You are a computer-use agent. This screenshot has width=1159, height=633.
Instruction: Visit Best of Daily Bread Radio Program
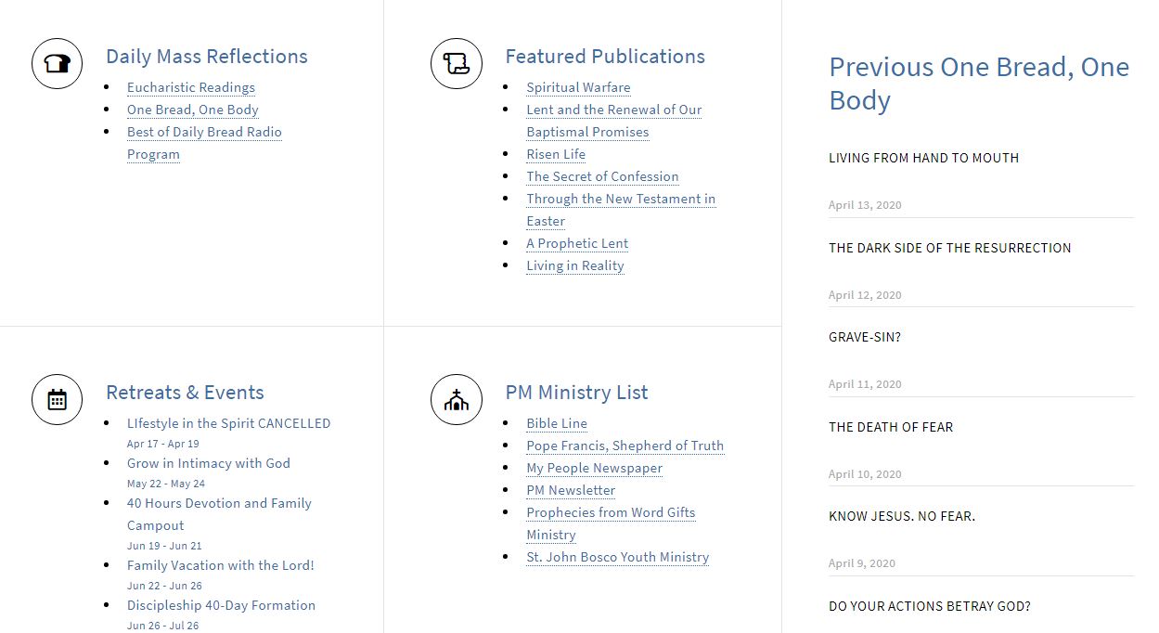204,132
